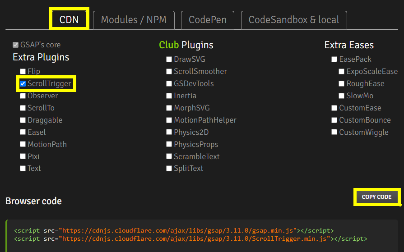Viewport: 404px width, 252px height.
Task: Check the DrawSVG club plugin
Action: [x=169, y=59]
